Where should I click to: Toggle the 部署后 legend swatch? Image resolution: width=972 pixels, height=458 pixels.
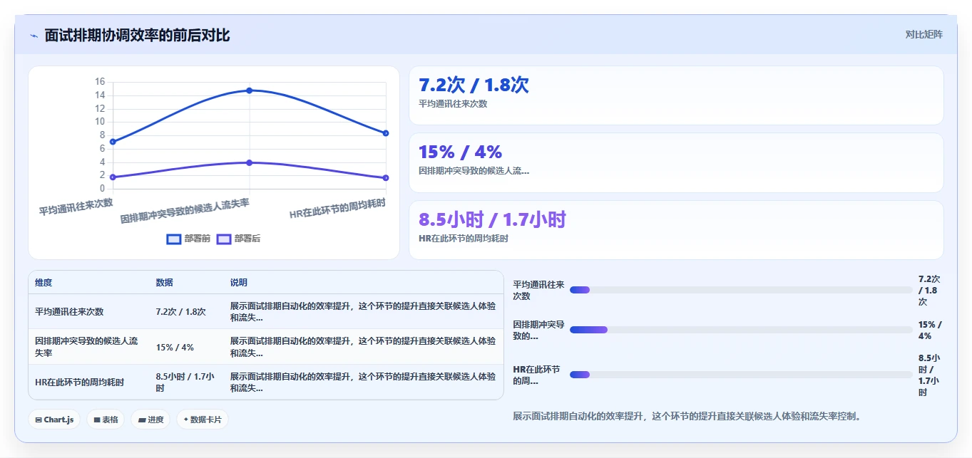pos(224,239)
